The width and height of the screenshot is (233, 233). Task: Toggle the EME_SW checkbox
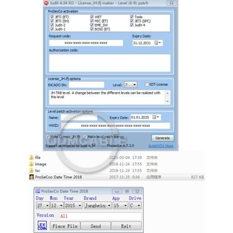[x=92, y=25]
